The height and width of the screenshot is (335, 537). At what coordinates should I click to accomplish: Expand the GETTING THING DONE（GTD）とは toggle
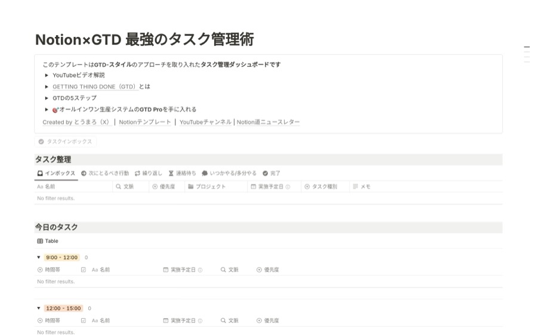(x=47, y=87)
